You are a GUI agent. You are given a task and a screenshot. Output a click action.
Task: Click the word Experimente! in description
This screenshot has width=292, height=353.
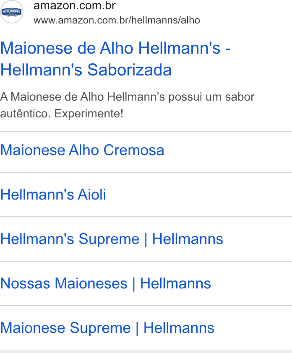pyautogui.click(x=89, y=114)
